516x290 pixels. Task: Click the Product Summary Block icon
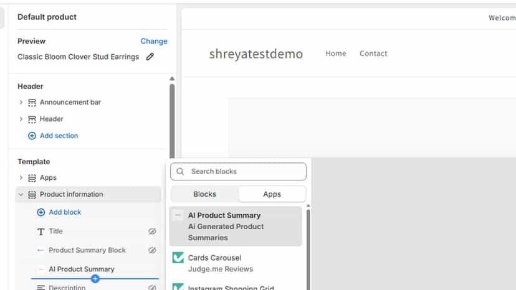tap(41, 250)
